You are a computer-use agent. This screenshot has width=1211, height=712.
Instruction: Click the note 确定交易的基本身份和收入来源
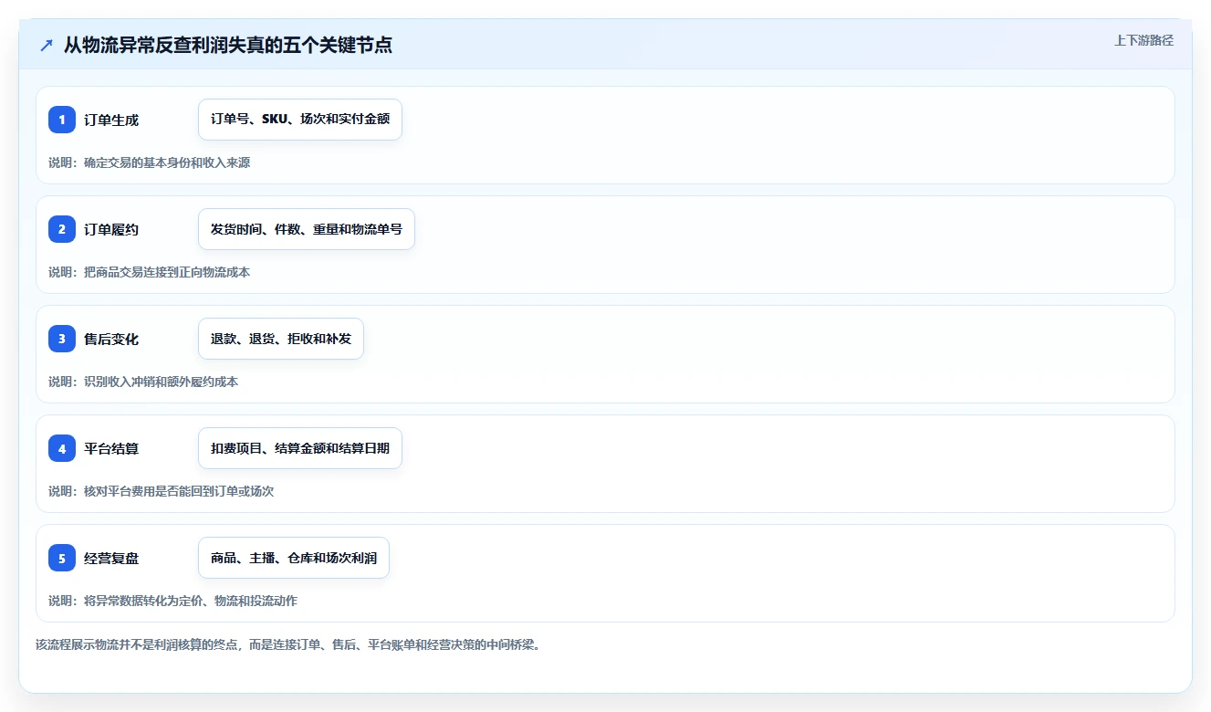(x=167, y=162)
